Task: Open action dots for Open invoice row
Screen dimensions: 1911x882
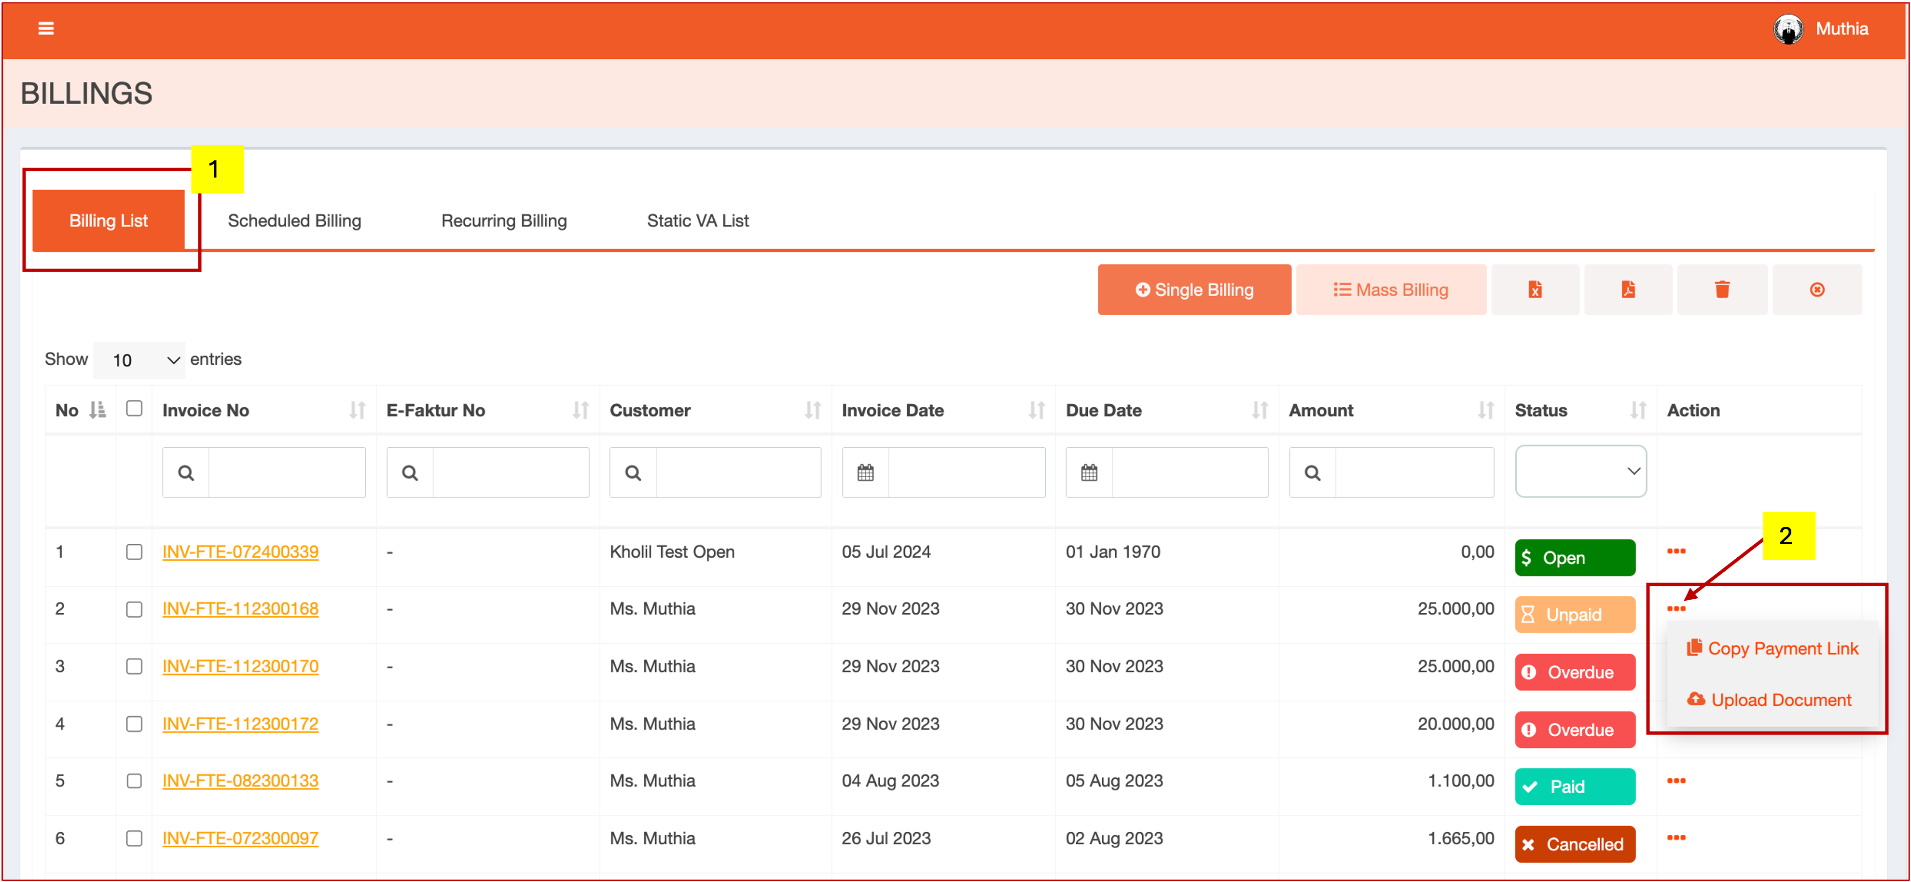Action: 1676,551
